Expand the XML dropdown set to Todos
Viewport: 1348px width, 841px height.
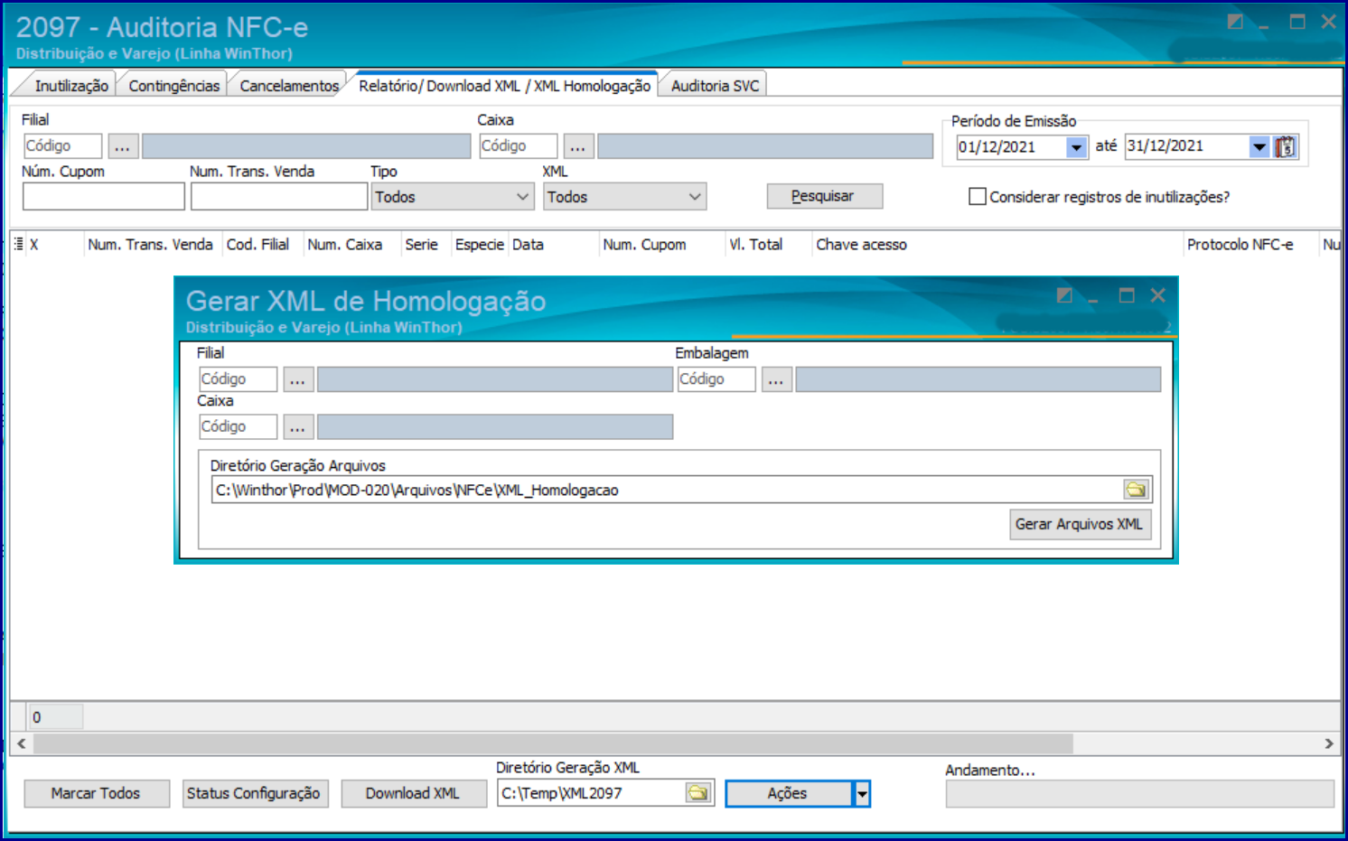695,197
